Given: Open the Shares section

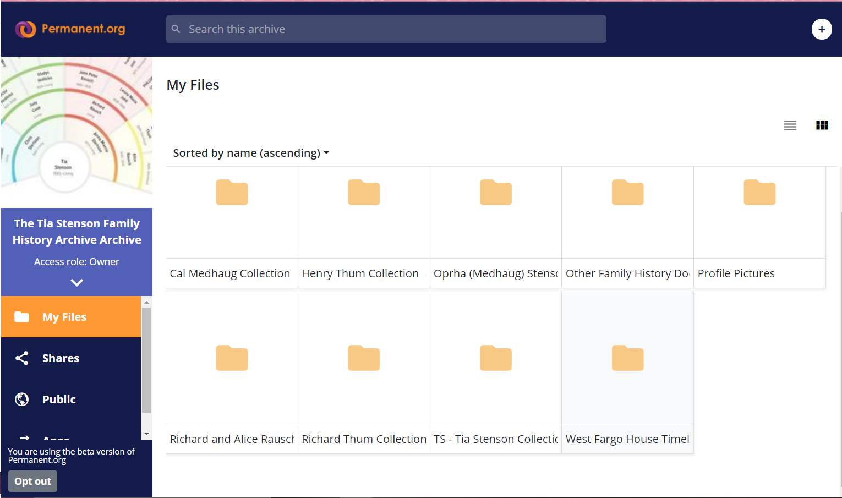Looking at the screenshot, I should click(61, 358).
